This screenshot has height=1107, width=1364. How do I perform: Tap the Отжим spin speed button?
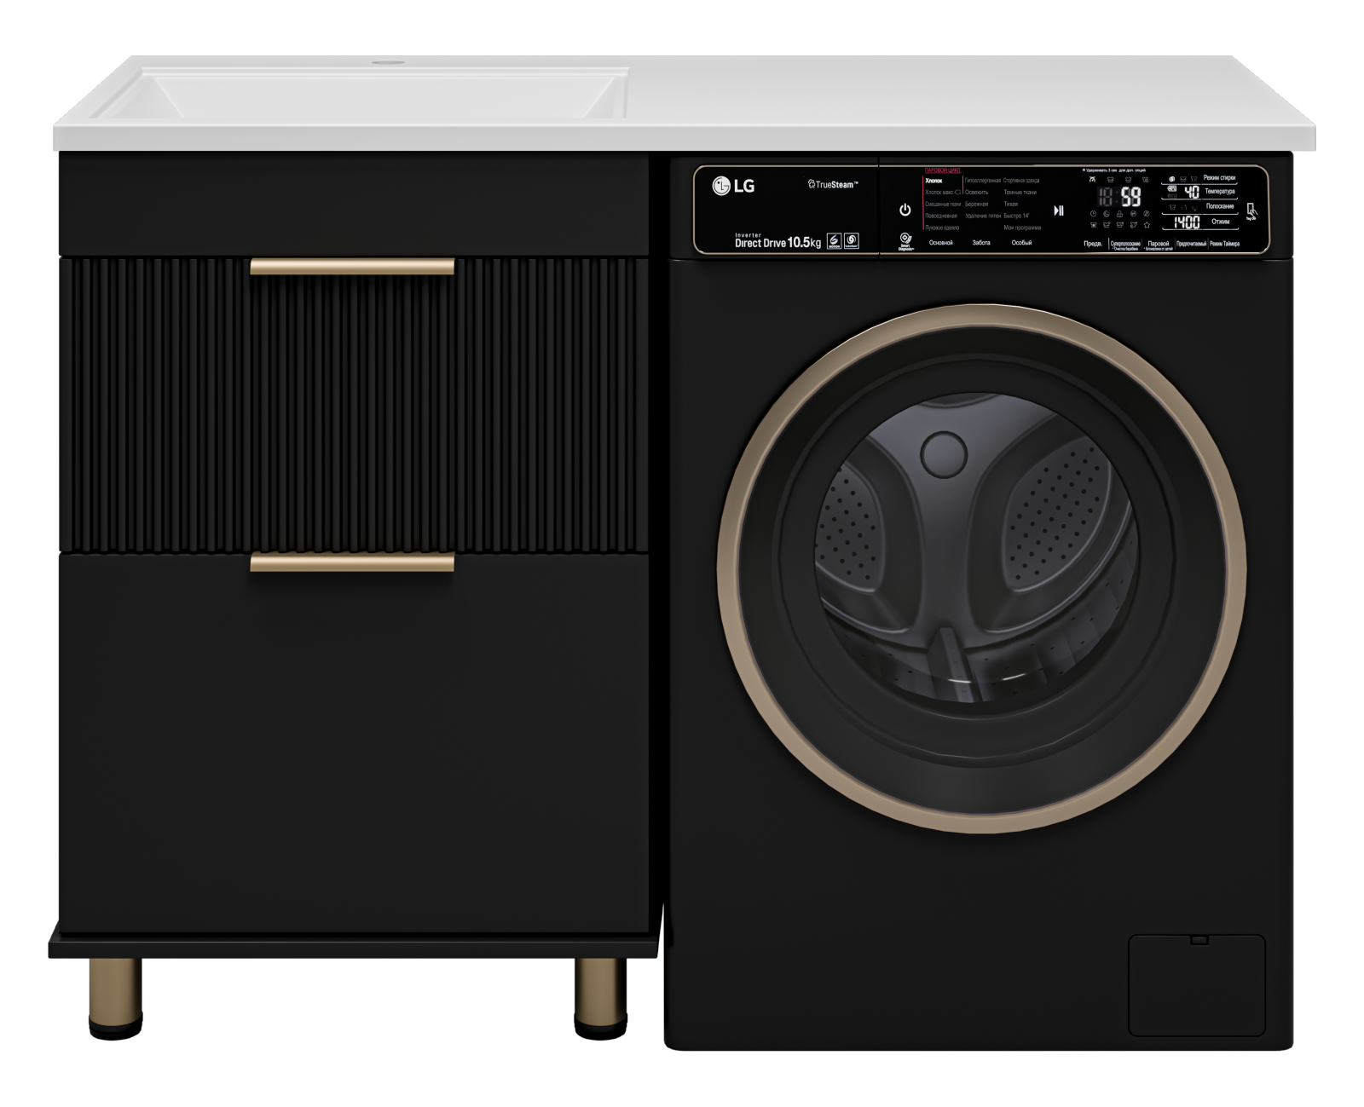pyautogui.click(x=1220, y=222)
